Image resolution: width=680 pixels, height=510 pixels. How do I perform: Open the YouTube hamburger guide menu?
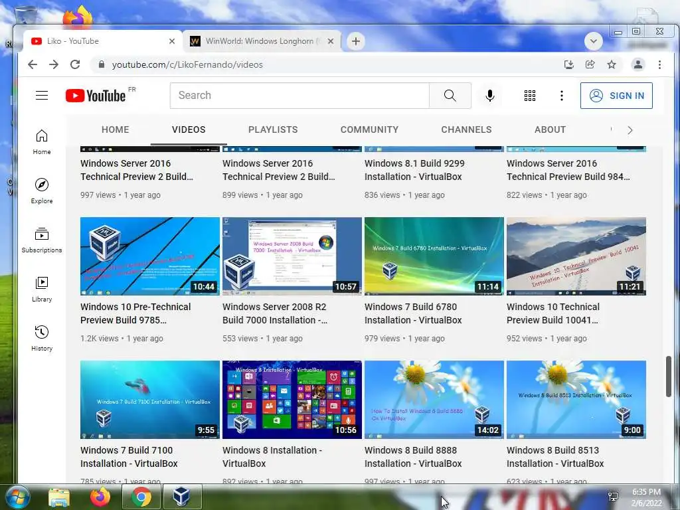click(42, 96)
